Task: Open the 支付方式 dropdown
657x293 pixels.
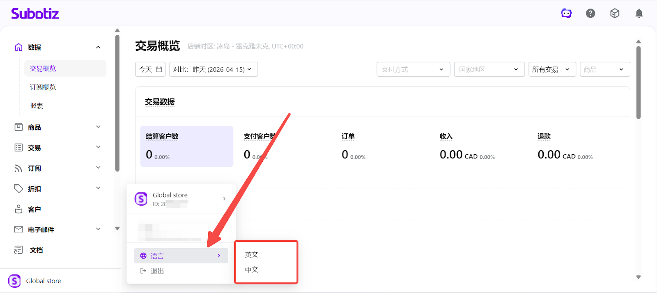Action: 413,69
